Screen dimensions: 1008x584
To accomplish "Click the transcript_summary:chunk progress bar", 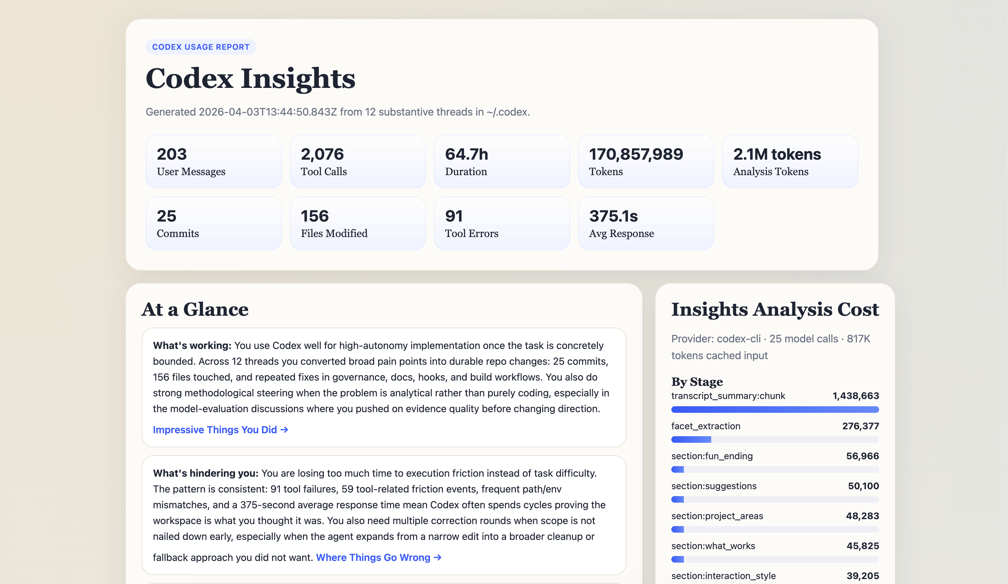I will pyautogui.click(x=775, y=409).
